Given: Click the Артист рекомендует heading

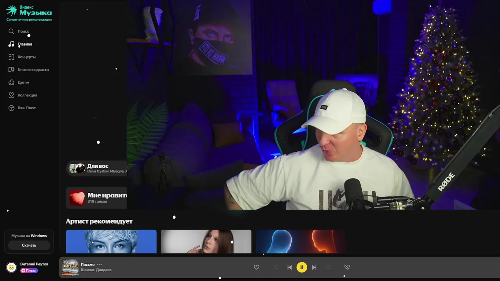Looking at the screenshot, I should [99, 221].
